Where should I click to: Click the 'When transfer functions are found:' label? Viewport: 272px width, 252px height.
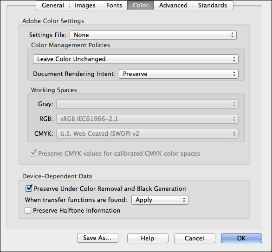(x=76, y=200)
